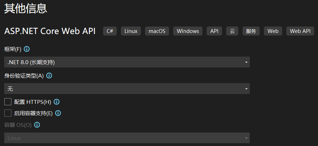
Task: Click the Linux tag badge
Action: 131,31
